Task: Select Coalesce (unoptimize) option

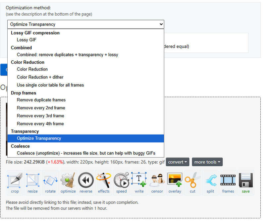Action: (86, 153)
